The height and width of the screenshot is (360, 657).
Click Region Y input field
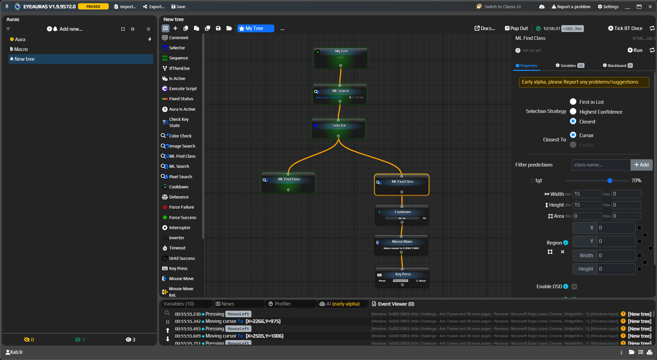pyautogui.click(x=616, y=241)
